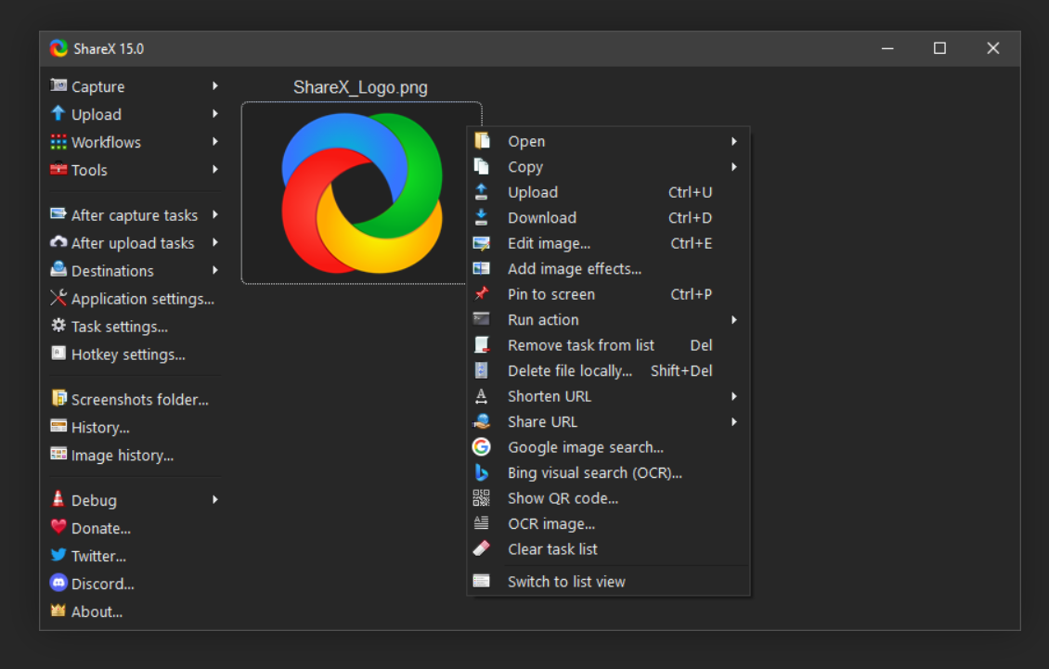
Task: Expand the Capture submenu arrow
Action: pyautogui.click(x=214, y=85)
